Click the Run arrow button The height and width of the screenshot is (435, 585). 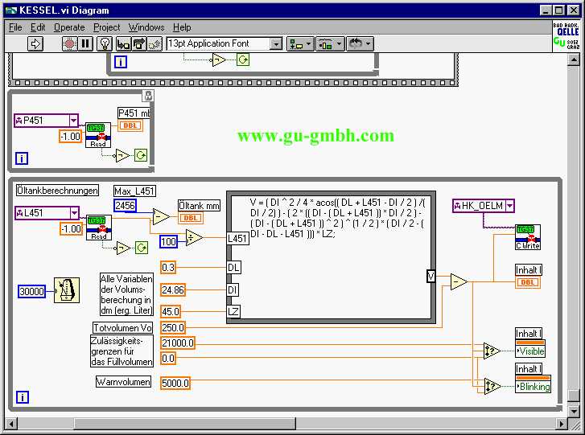(x=35, y=44)
